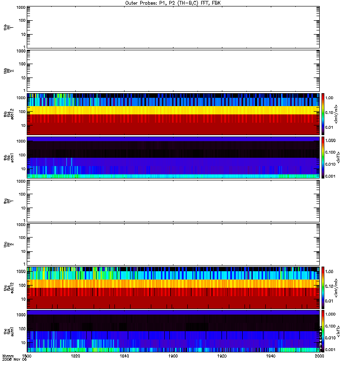
Task: Click the '1.000' value on thc scm1 color bar
Action: coord(330,314)
